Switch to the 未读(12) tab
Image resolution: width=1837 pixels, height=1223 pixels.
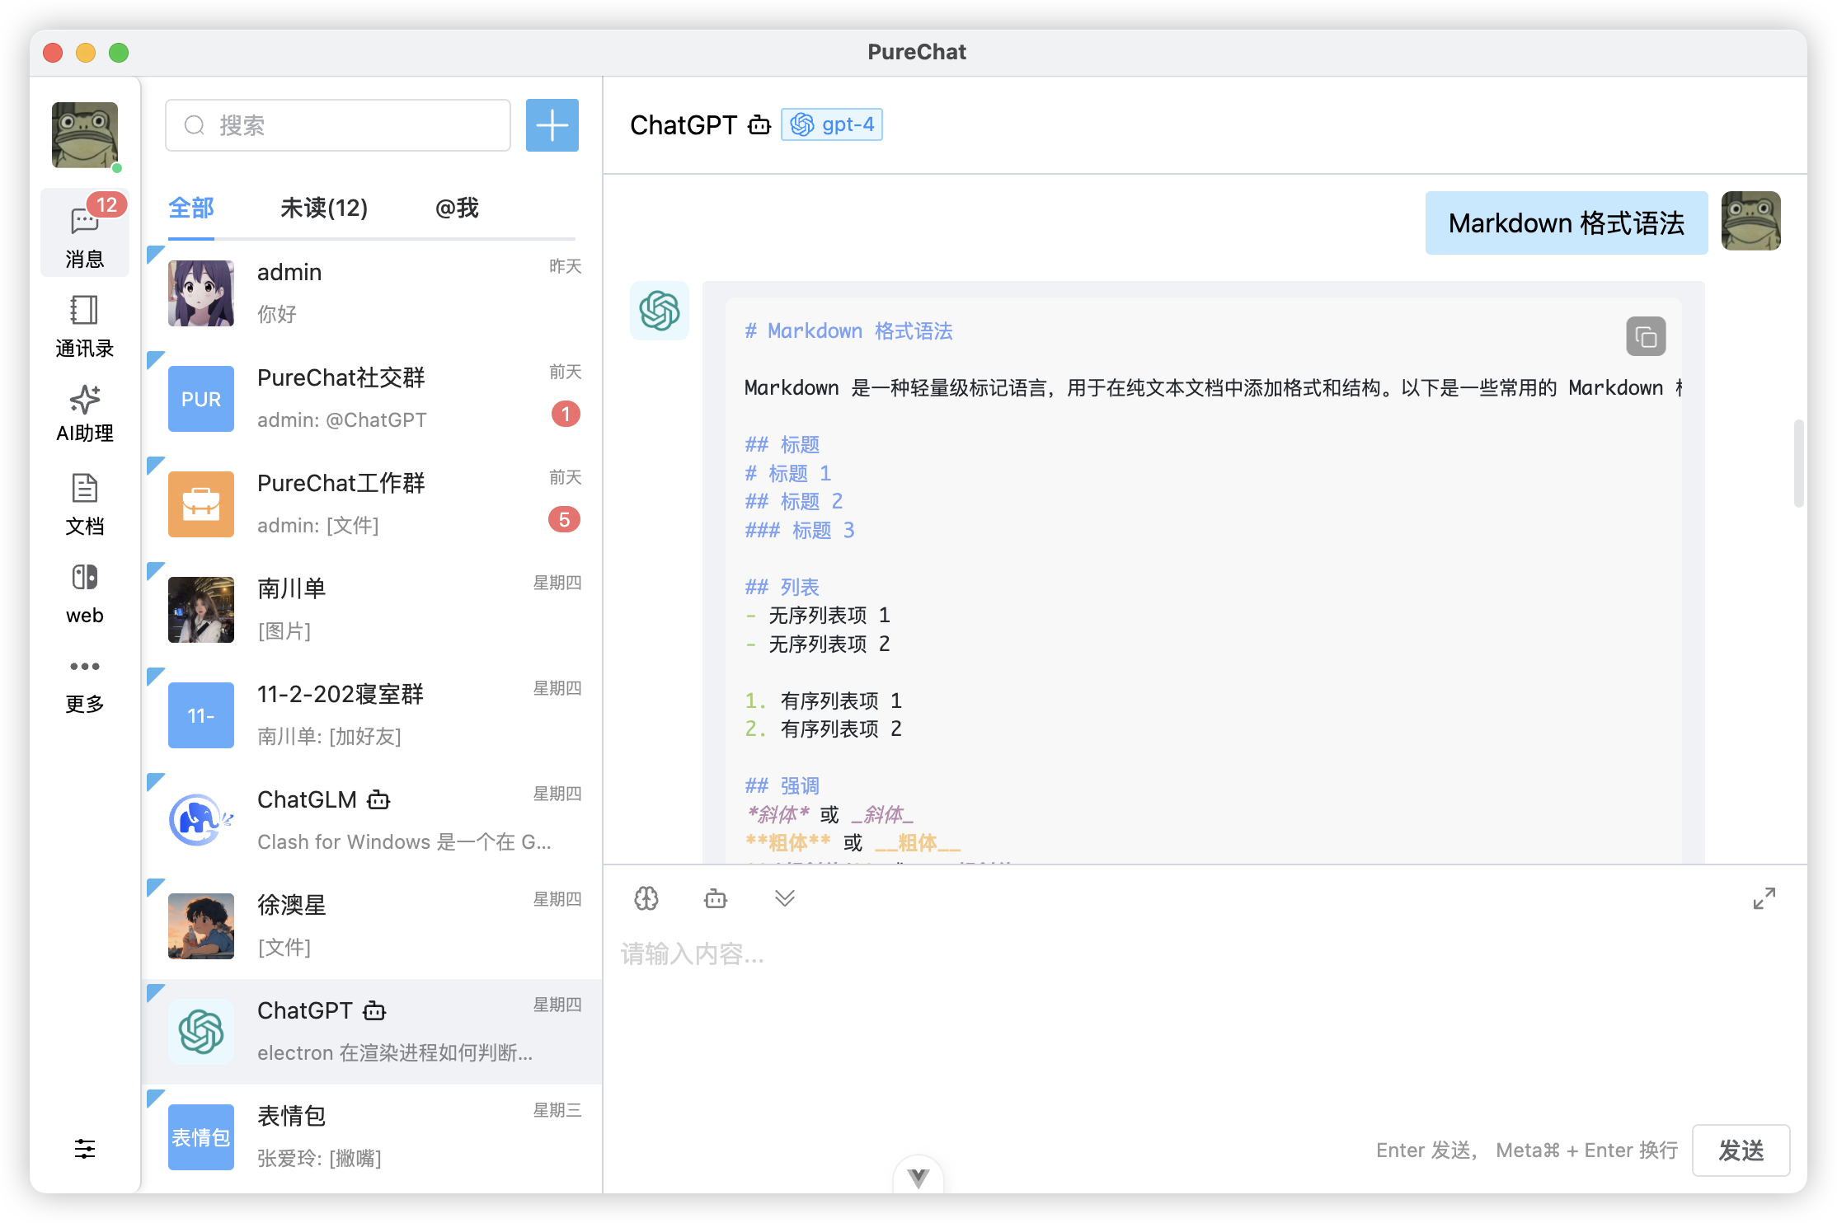click(x=324, y=209)
